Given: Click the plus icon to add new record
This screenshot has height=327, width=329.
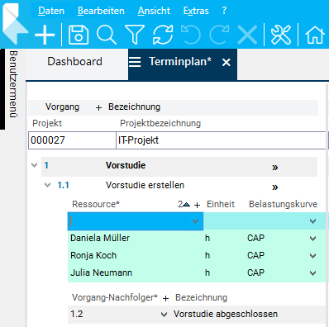Looking at the screenshot, I should tap(45, 35).
